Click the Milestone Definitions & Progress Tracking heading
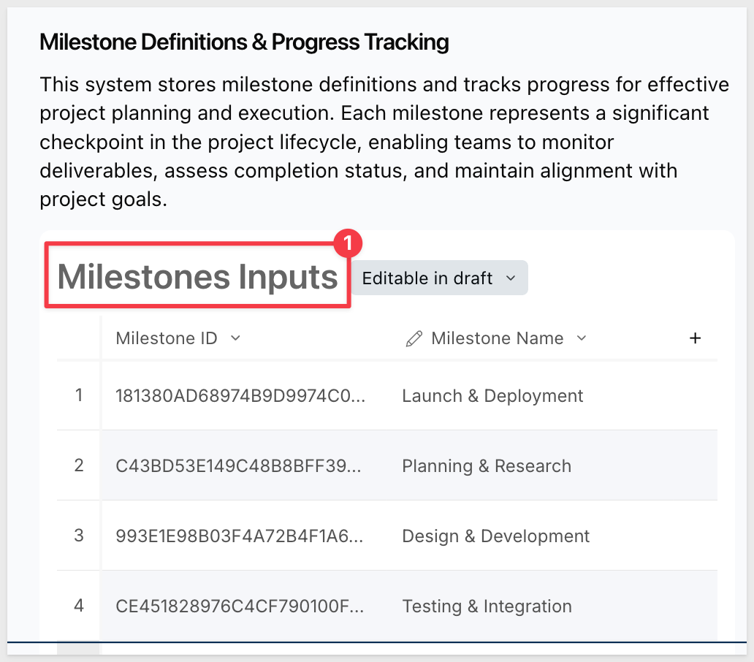The image size is (754, 662). [x=244, y=42]
